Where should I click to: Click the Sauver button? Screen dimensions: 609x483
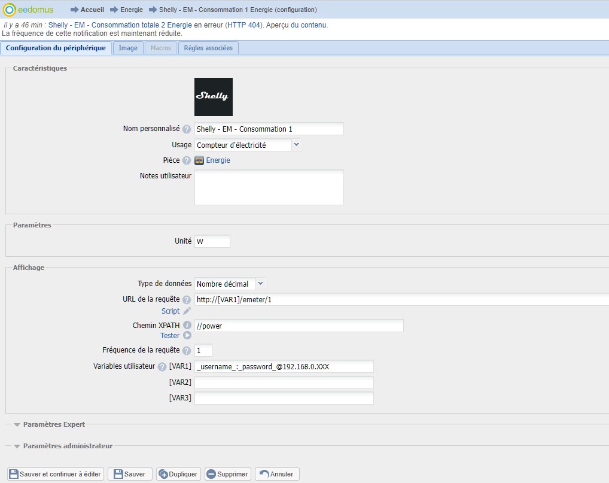(x=130, y=474)
